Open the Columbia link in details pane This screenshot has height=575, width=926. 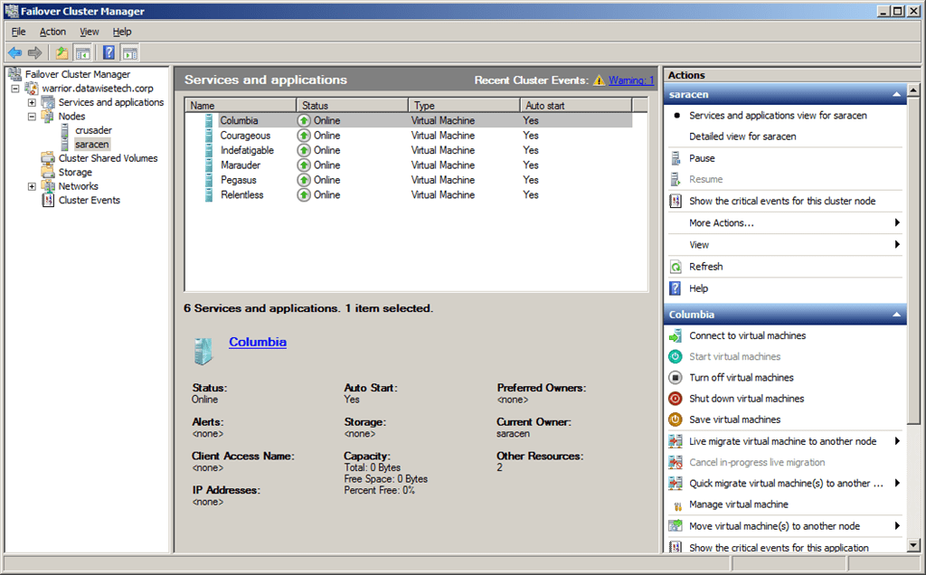click(x=258, y=343)
